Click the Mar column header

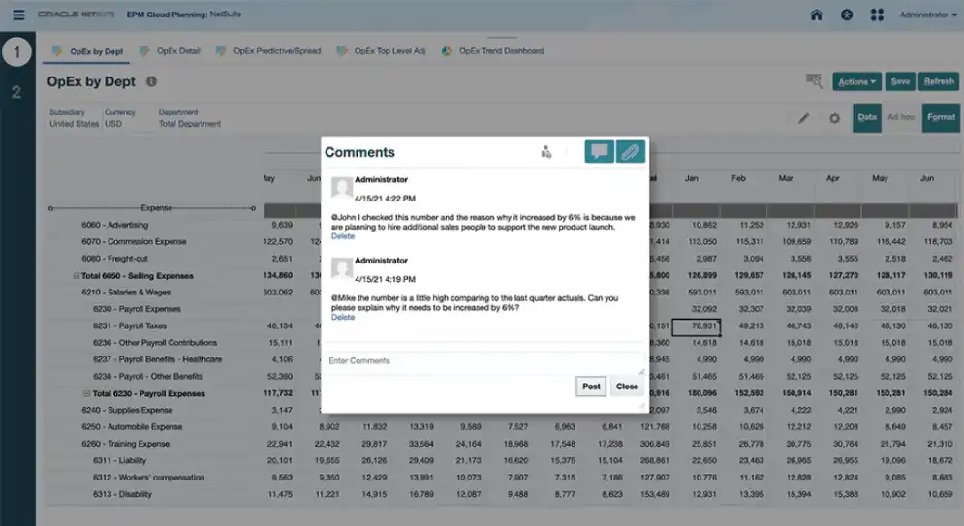(x=785, y=179)
